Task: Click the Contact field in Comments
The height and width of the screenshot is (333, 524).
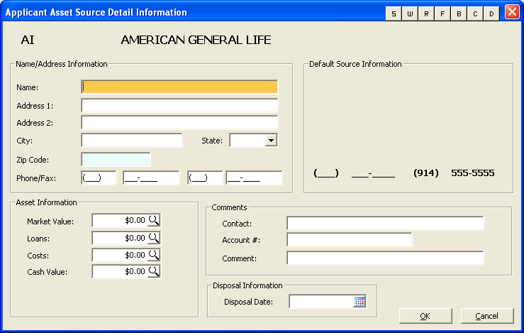Action: [x=385, y=224]
